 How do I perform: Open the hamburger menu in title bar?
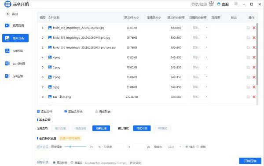(236, 4)
